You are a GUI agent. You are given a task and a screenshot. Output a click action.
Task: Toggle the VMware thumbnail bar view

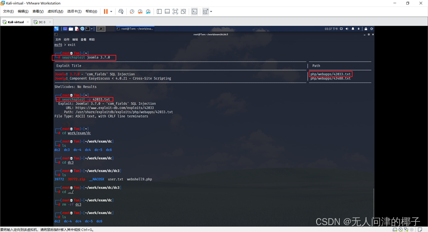click(x=167, y=11)
